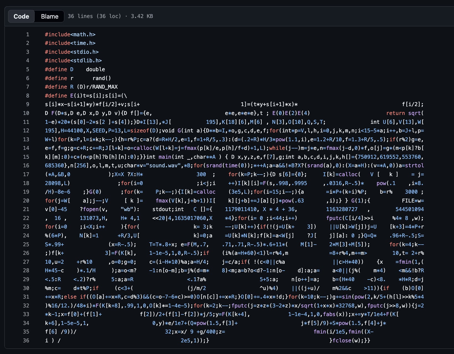Click 'stdout;int' on line 21
This screenshot has width=454, height=354.
168,209
